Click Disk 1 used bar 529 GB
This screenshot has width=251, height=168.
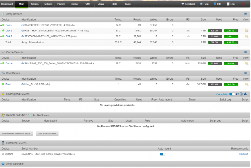215,31
